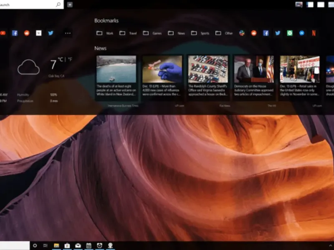Image resolution: width=334 pixels, height=250 pixels.
Task: Expand the News bookmarks folder
Action: point(176,33)
